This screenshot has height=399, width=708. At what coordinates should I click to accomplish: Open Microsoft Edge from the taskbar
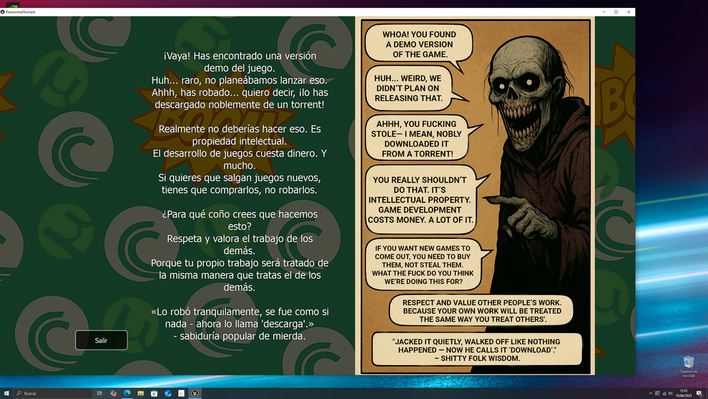pyautogui.click(x=127, y=393)
